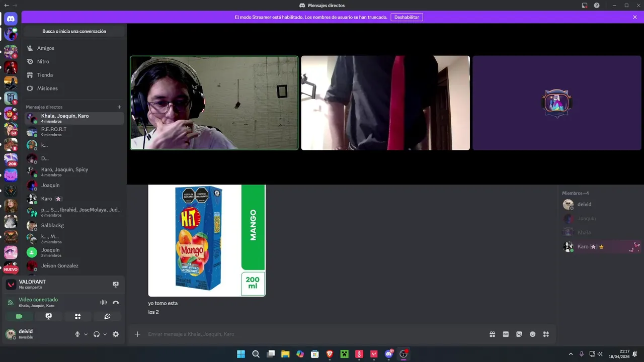Viewport: 644px width, 362px height.
Task: Open Joaquin in members list
Action: 600,219
